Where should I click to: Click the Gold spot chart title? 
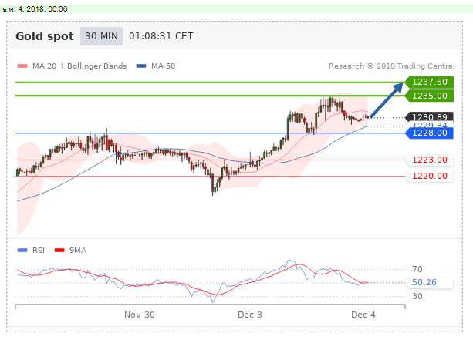pyautogui.click(x=45, y=36)
